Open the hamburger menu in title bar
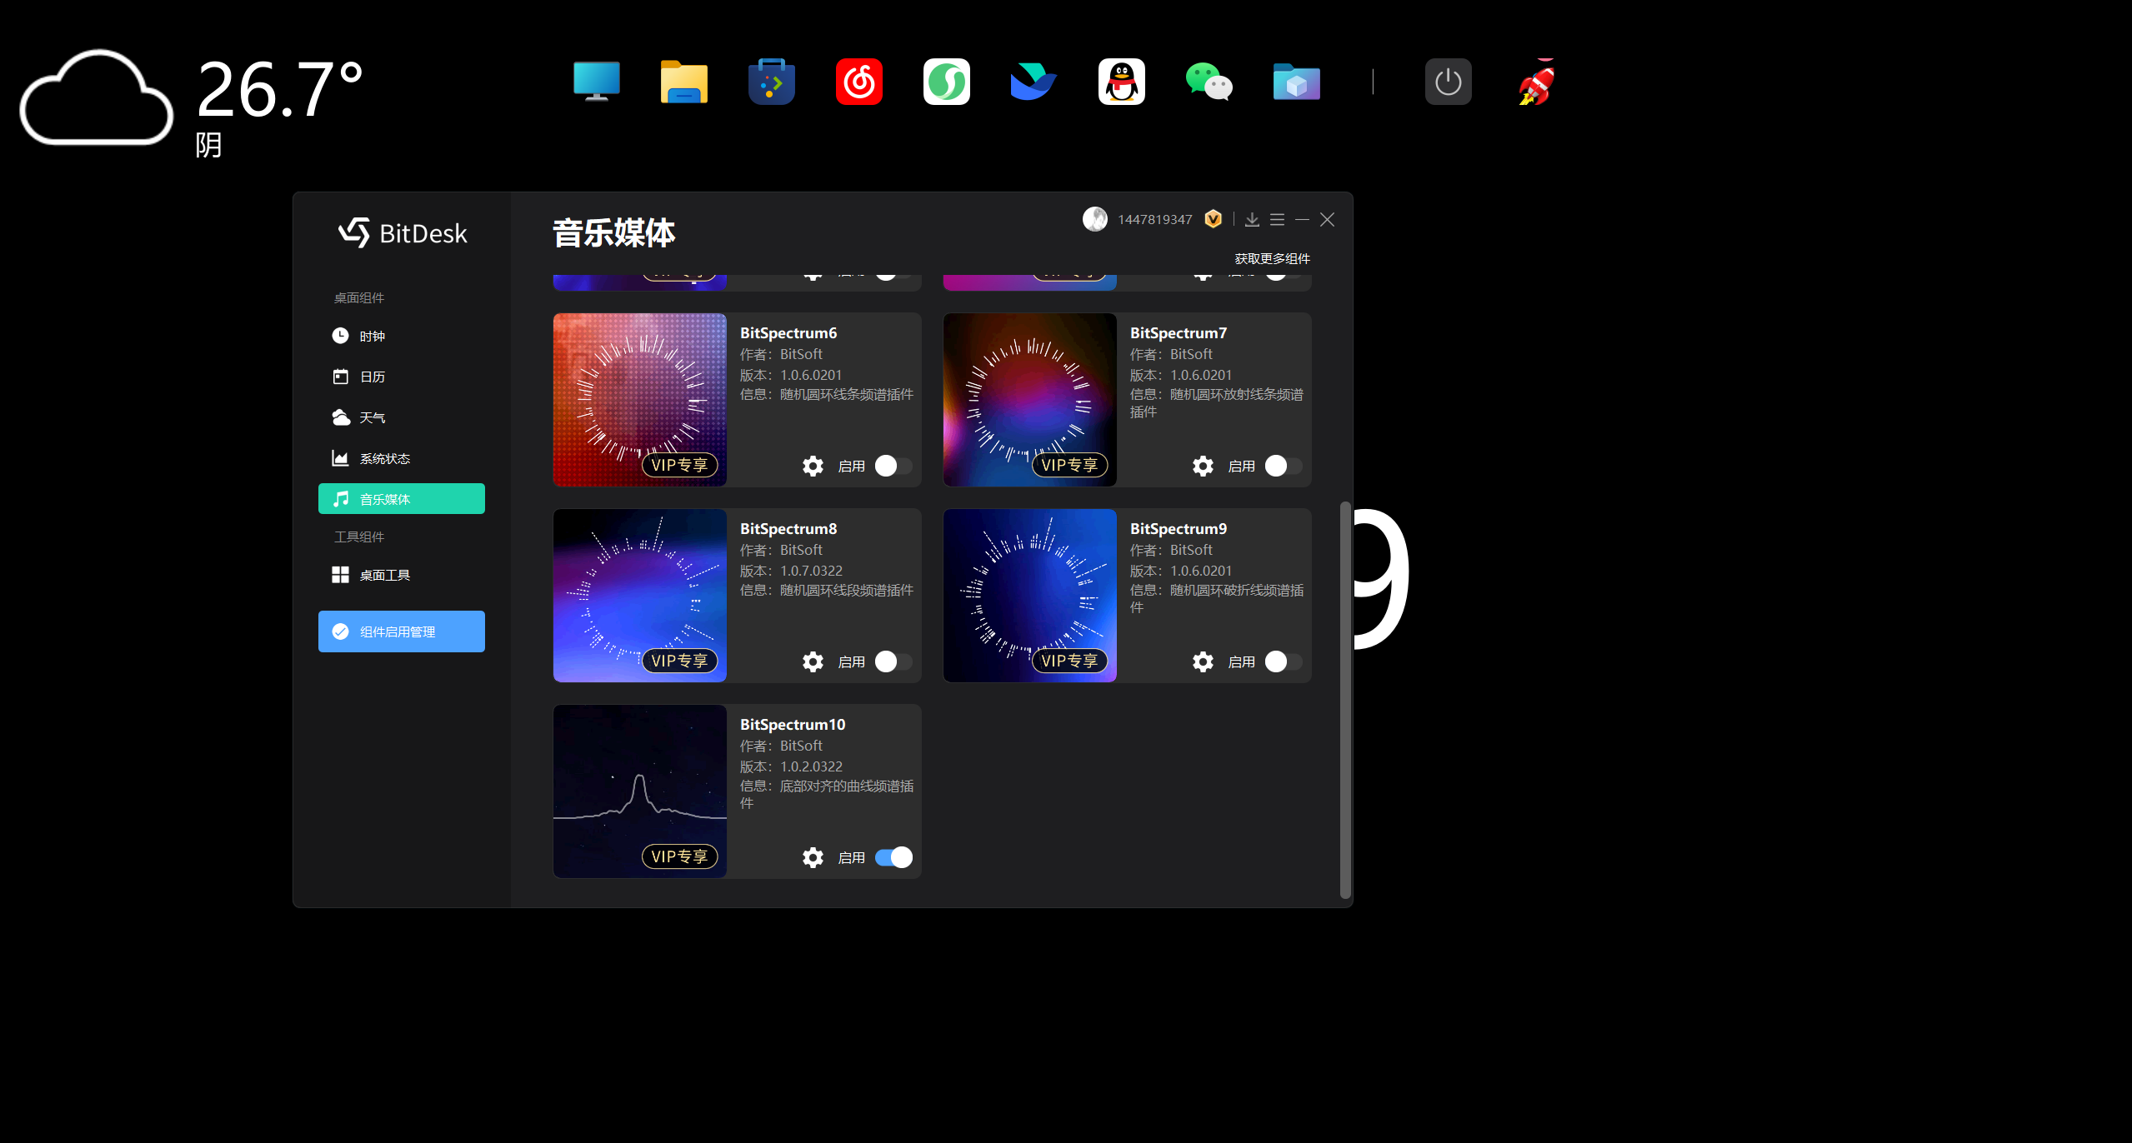2132x1143 pixels. (x=1277, y=219)
